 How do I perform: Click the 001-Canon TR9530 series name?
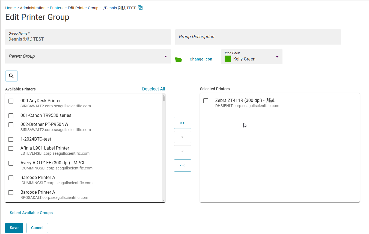46,115
